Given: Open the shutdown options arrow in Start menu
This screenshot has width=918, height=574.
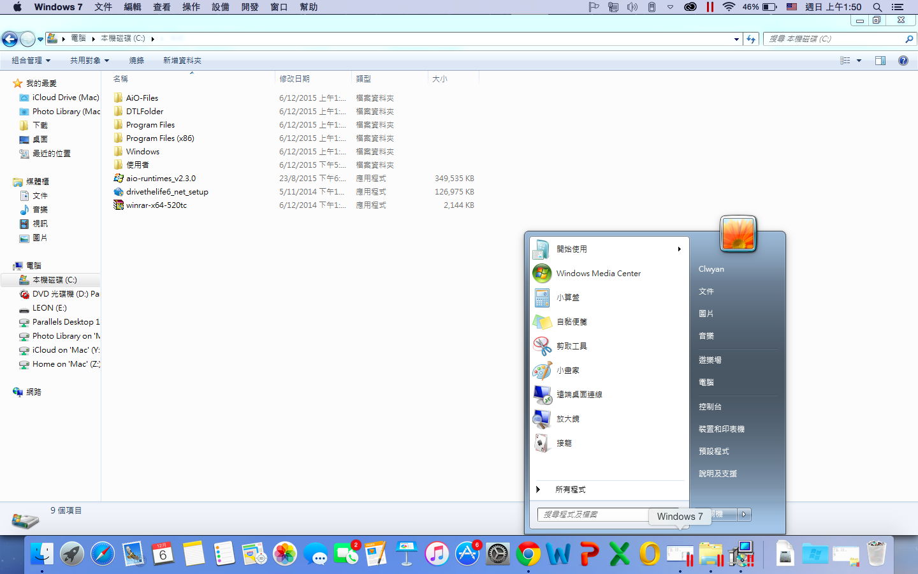Looking at the screenshot, I should 744,515.
